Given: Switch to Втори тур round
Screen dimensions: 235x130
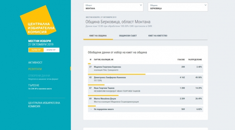Looking at the screenshot, I should click(52, 50).
